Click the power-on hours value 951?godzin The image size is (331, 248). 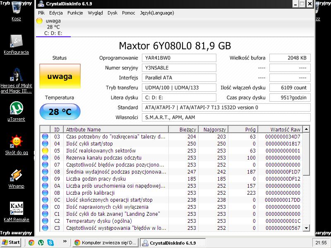290,98
